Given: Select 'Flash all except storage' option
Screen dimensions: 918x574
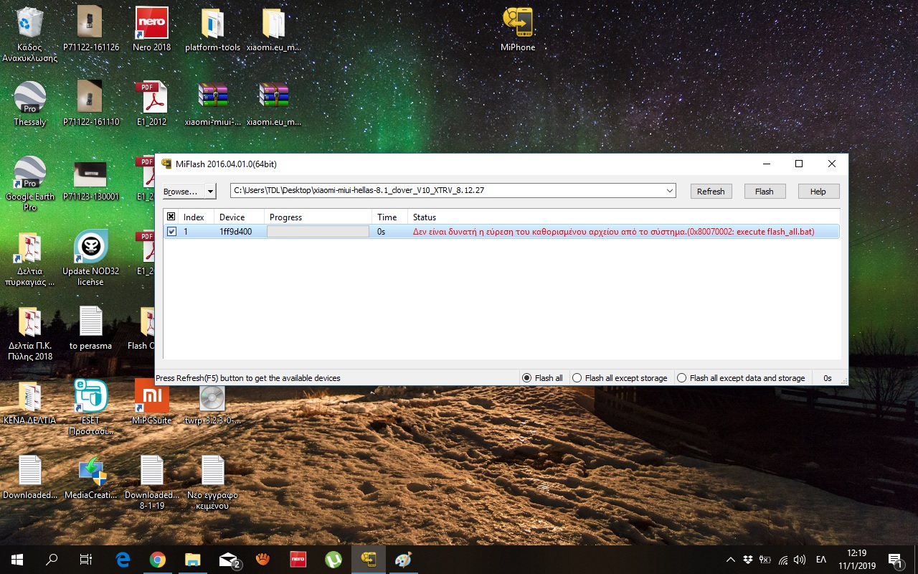Looking at the screenshot, I should [577, 378].
